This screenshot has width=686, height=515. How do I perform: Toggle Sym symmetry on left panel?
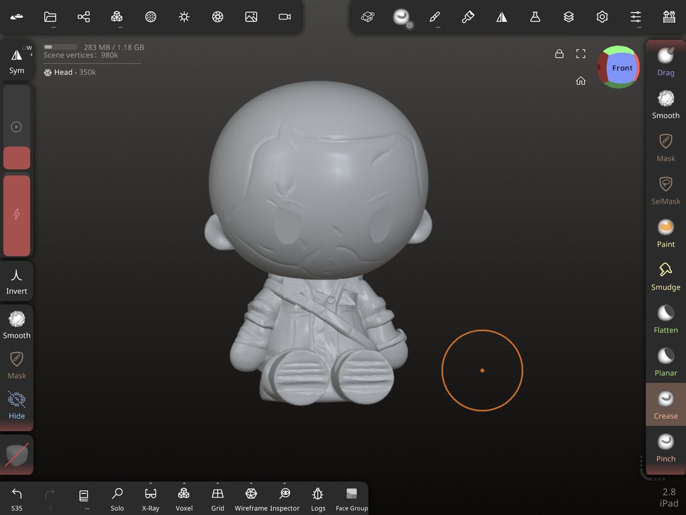pyautogui.click(x=17, y=61)
